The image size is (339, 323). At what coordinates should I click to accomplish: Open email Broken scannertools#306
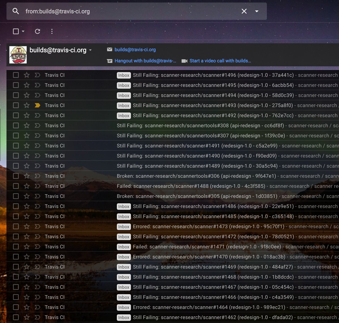[x=173, y=176]
